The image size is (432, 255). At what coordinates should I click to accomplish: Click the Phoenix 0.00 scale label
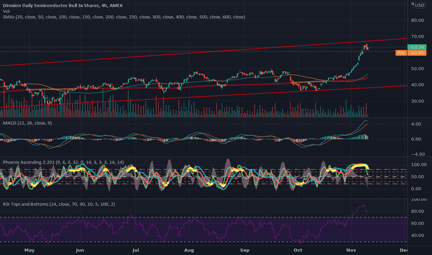(416, 189)
